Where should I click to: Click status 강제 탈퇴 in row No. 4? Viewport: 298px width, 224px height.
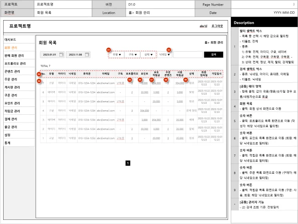coord(192,111)
